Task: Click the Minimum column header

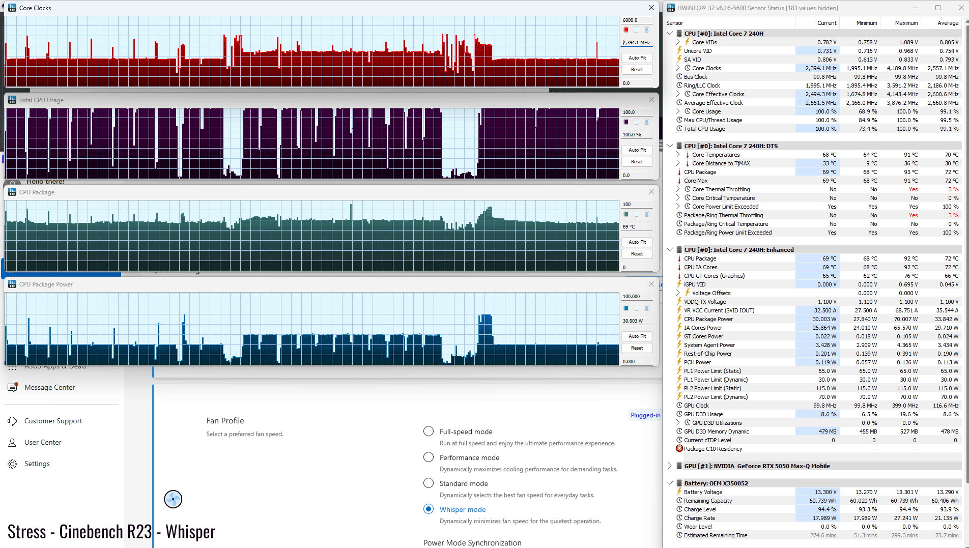Action: (860, 23)
